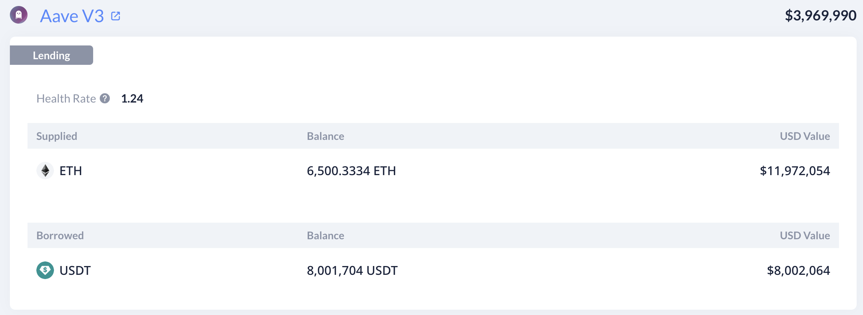Image resolution: width=863 pixels, height=315 pixels.
Task: Open the external link icon beside Aave V3
Action: (116, 16)
